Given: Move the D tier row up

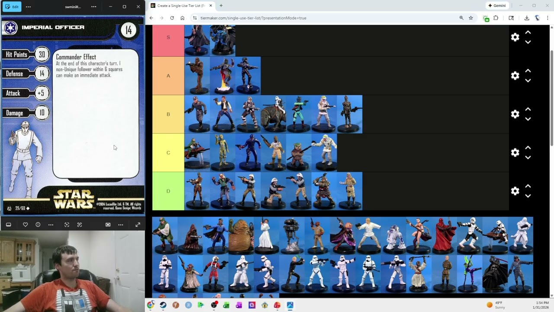Looking at the screenshot, I should (528, 186).
